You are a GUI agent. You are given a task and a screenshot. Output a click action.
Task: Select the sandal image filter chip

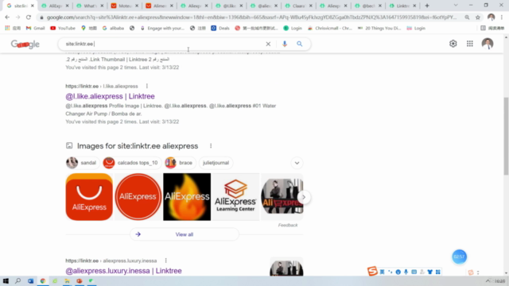(82, 163)
